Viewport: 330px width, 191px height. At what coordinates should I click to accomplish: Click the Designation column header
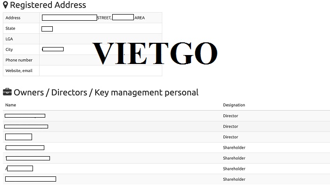234,105
